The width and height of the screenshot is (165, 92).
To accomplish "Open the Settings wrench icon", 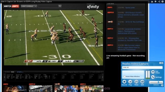I will pos(153,77).
